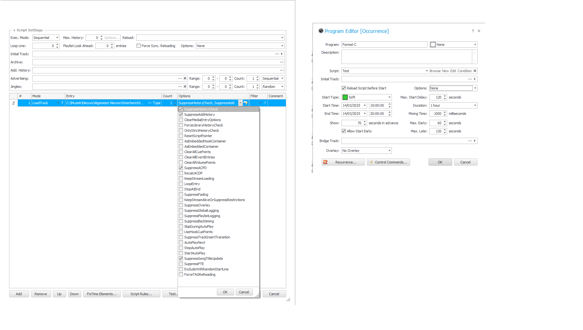Viewport: 583px width, 330px height.
Task: Click the lightning icon in the Options cell
Action: [246, 103]
